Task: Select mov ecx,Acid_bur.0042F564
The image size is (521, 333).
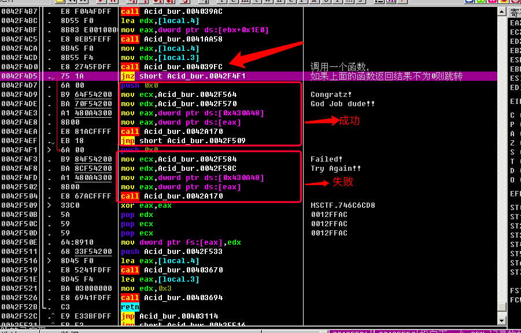Action: pos(179,95)
